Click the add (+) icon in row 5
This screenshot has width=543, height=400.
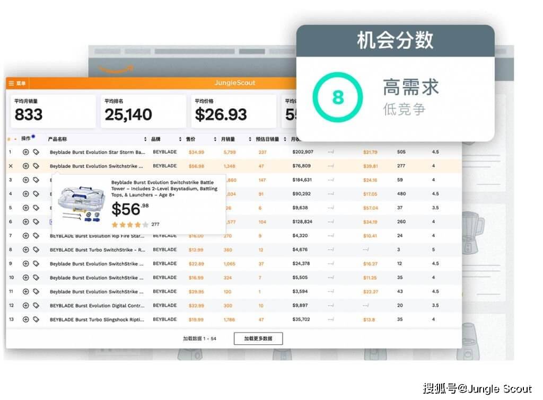[25, 208]
